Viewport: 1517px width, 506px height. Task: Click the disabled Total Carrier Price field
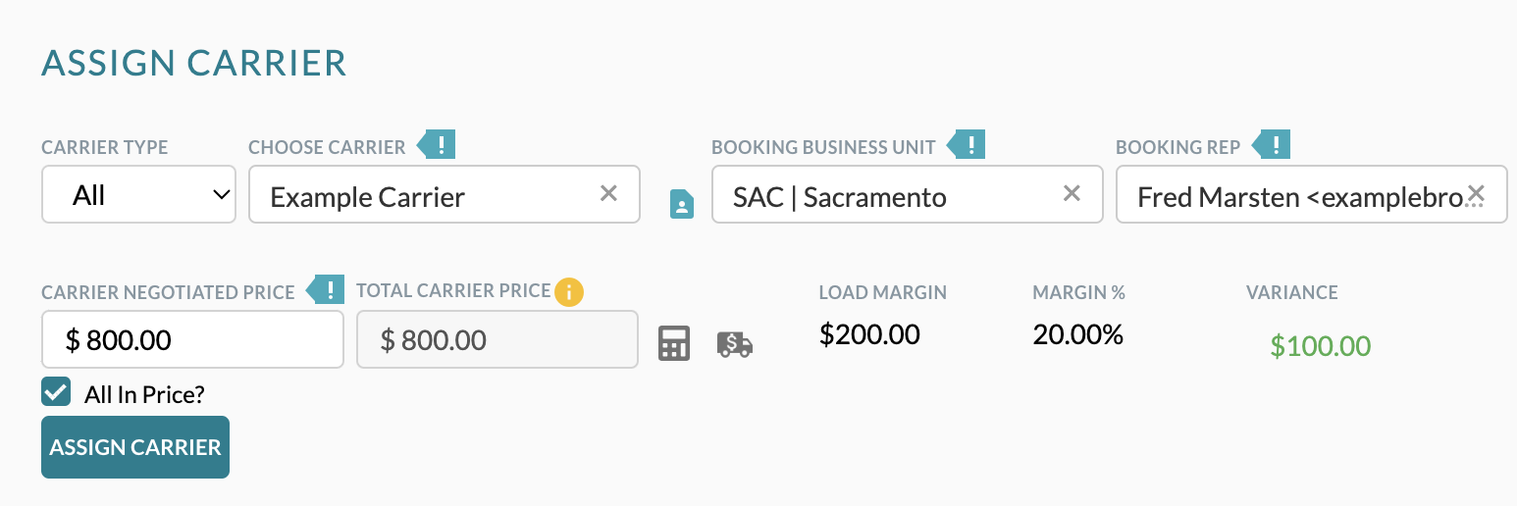tap(497, 339)
